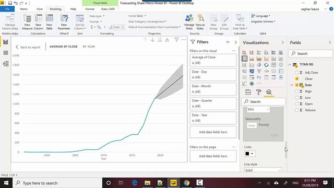
Task: Click Back to report
Action: (28, 47)
